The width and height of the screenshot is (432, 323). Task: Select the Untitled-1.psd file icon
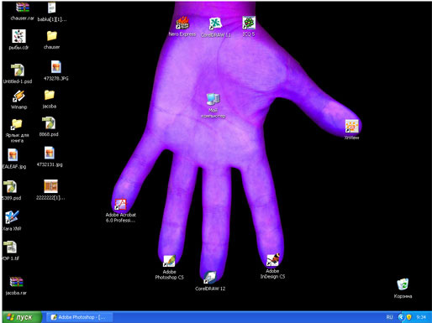coord(18,70)
